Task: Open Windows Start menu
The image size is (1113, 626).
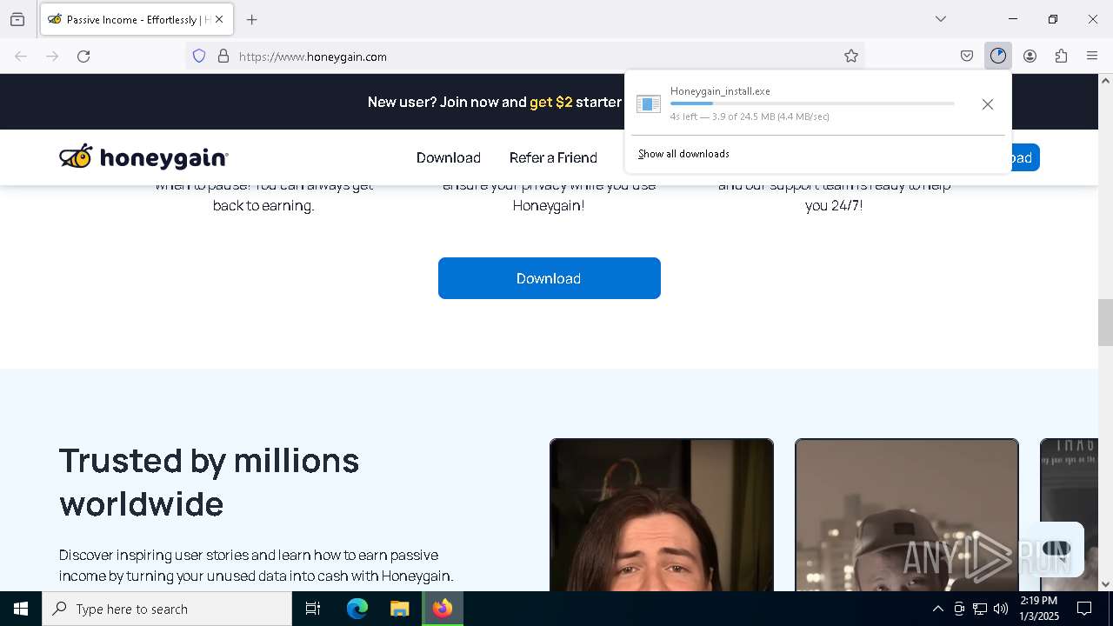Action: pyautogui.click(x=21, y=609)
